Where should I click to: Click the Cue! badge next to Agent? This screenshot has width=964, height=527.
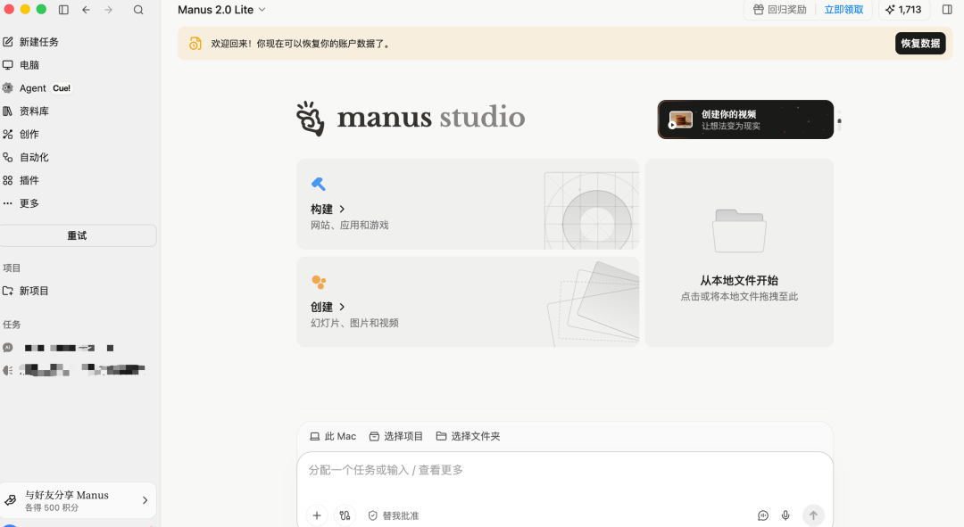click(x=62, y=88)
